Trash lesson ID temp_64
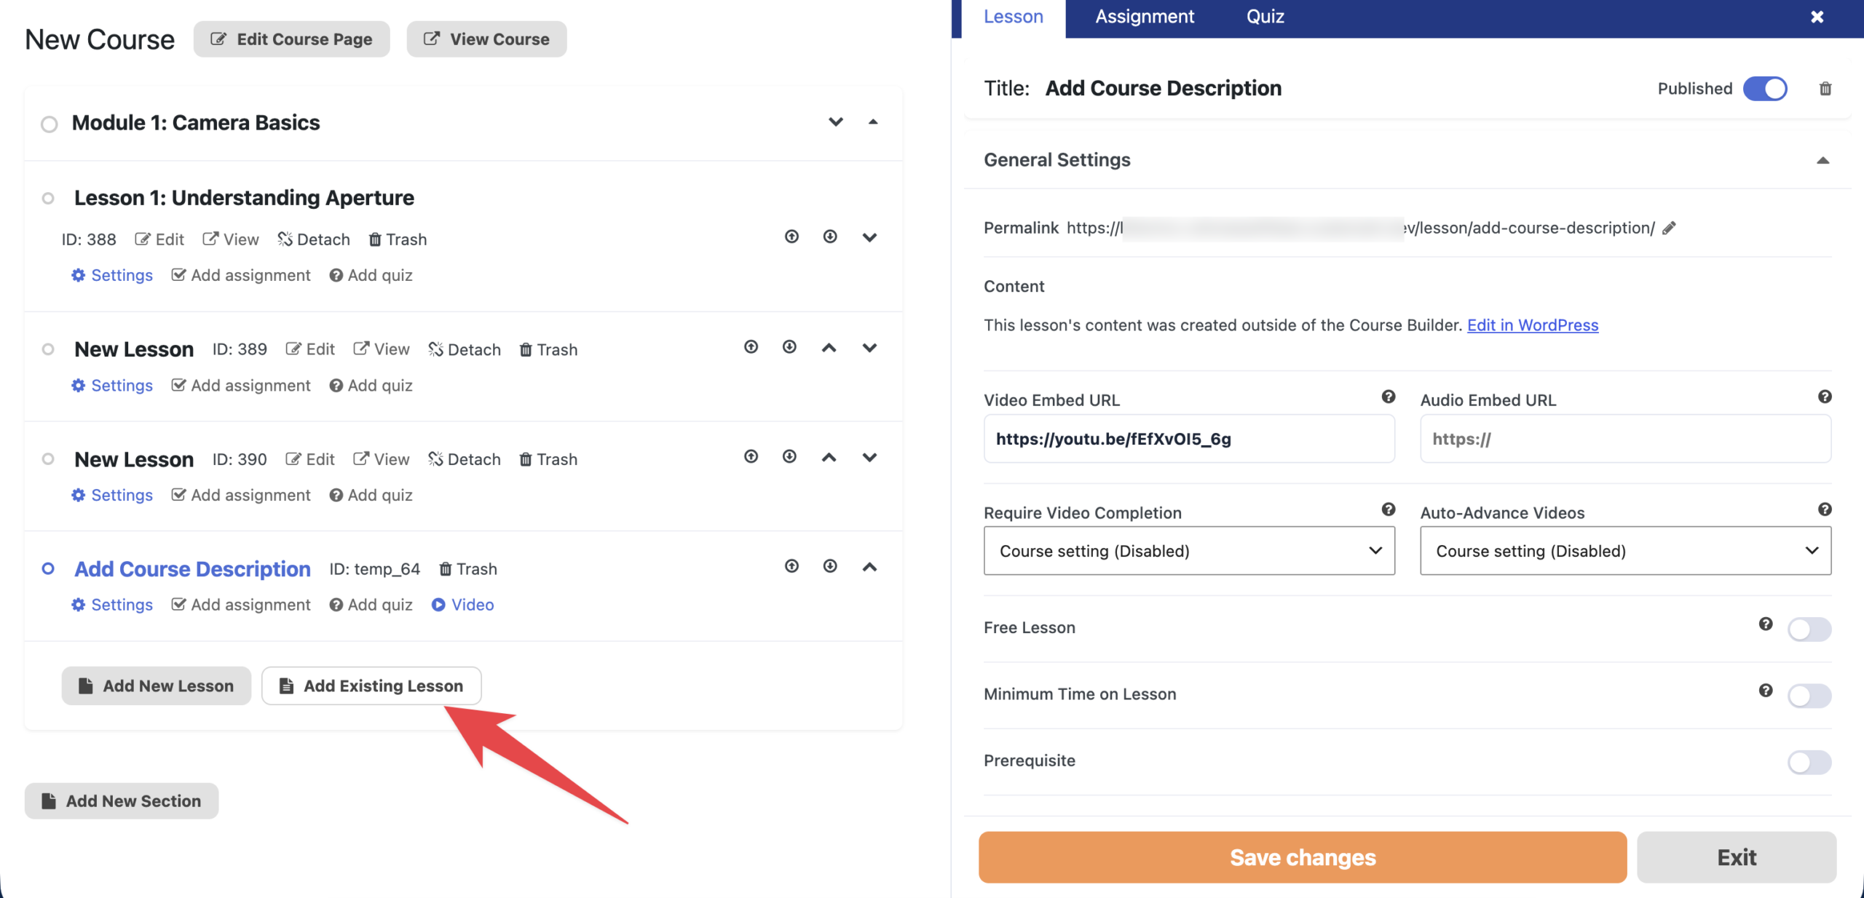This screenshot has width=1864, height=898. pyautogui.click(x=468, y=569)
